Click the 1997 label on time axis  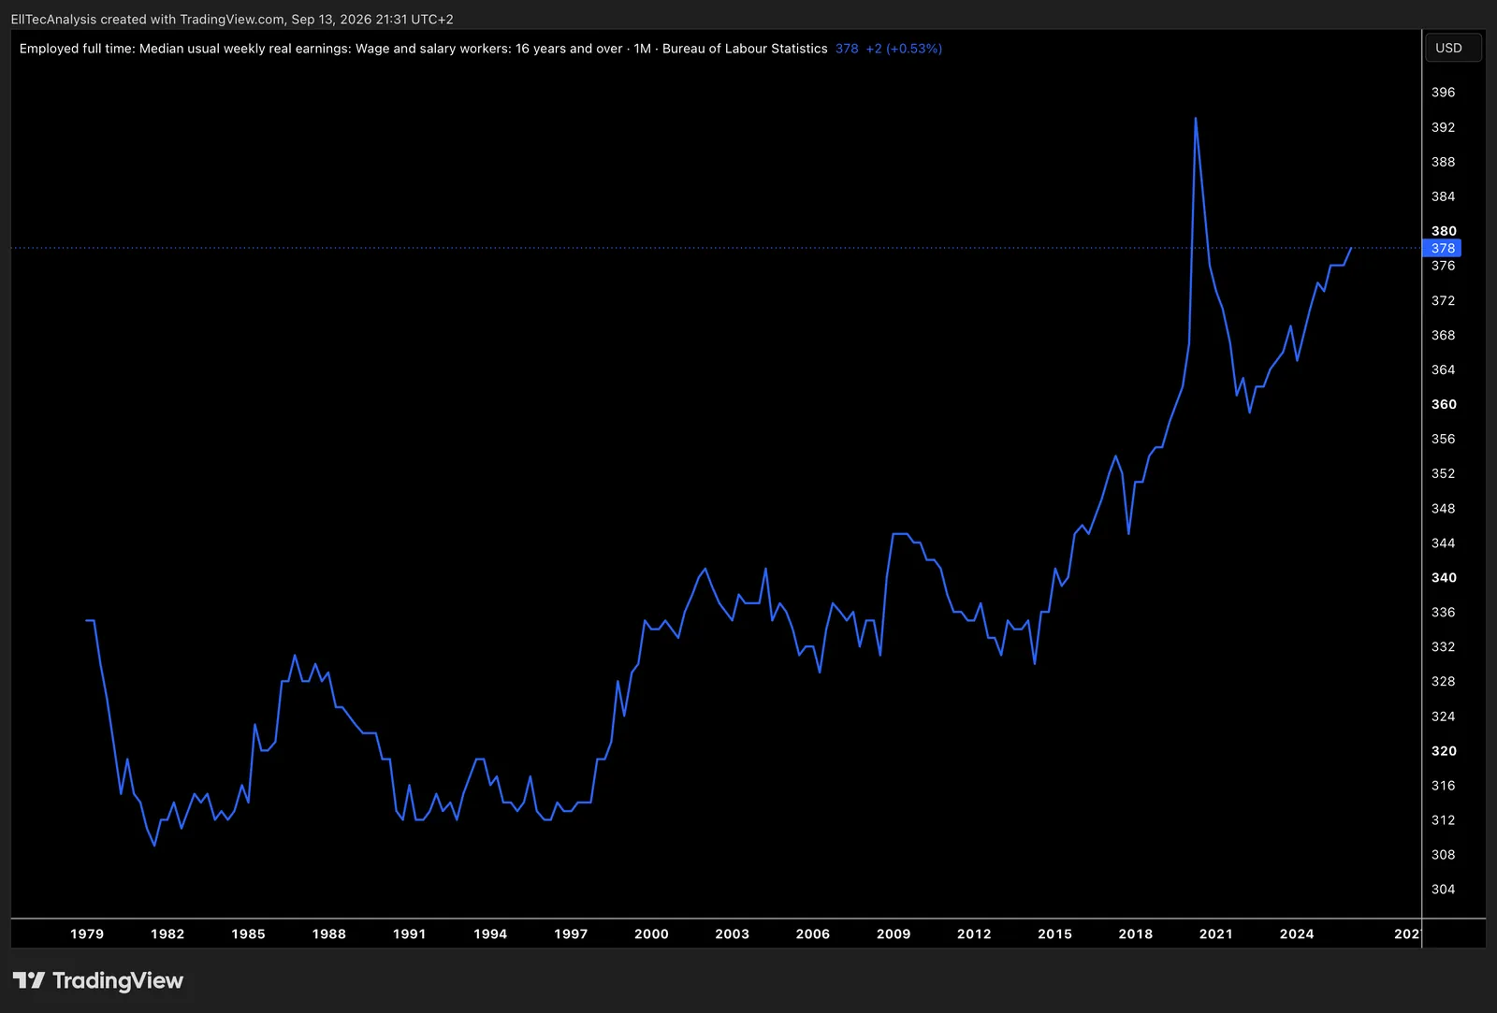[x=571, y=933]
